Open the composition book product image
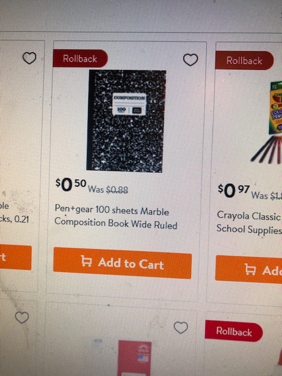The image size is (282, 376). click(x=126, y=121)
